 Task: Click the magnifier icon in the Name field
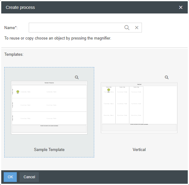coord(127,28)
